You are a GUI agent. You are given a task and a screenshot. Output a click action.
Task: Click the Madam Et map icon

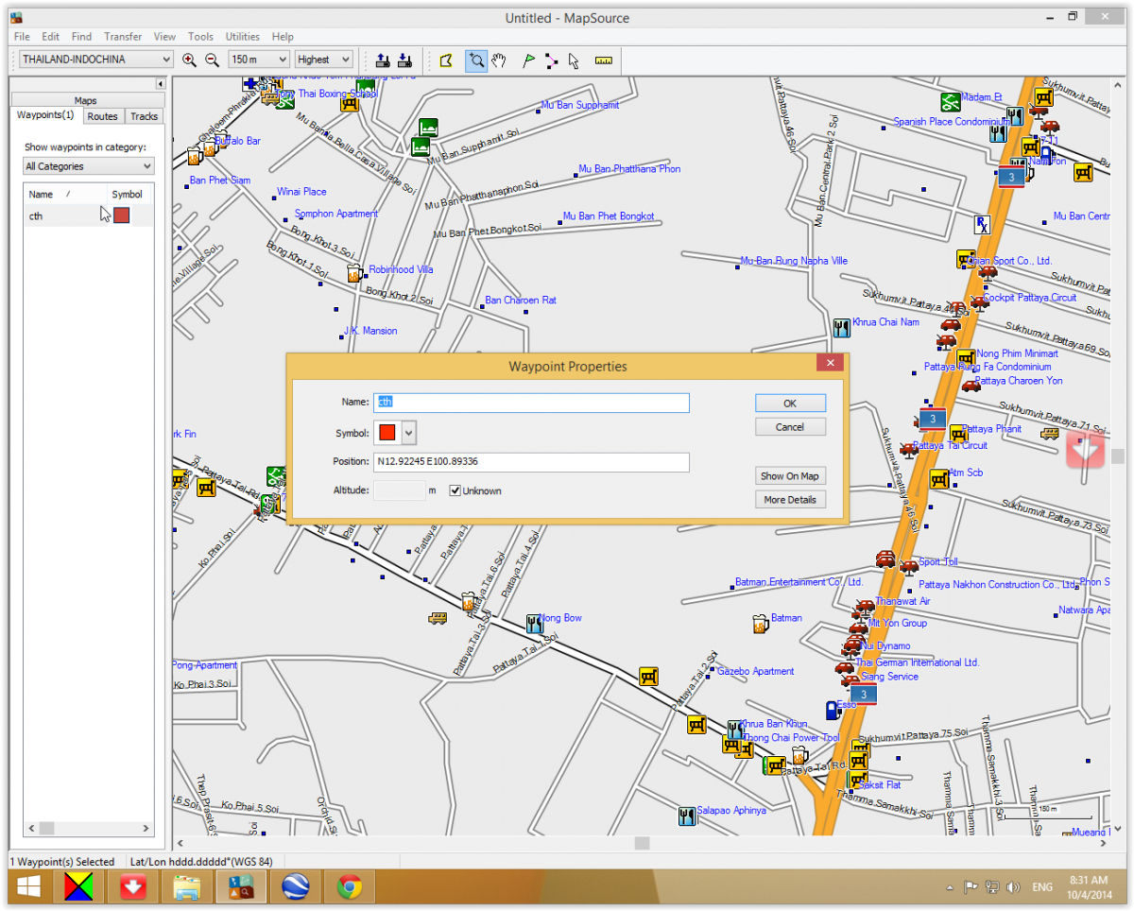pos(951,101)
